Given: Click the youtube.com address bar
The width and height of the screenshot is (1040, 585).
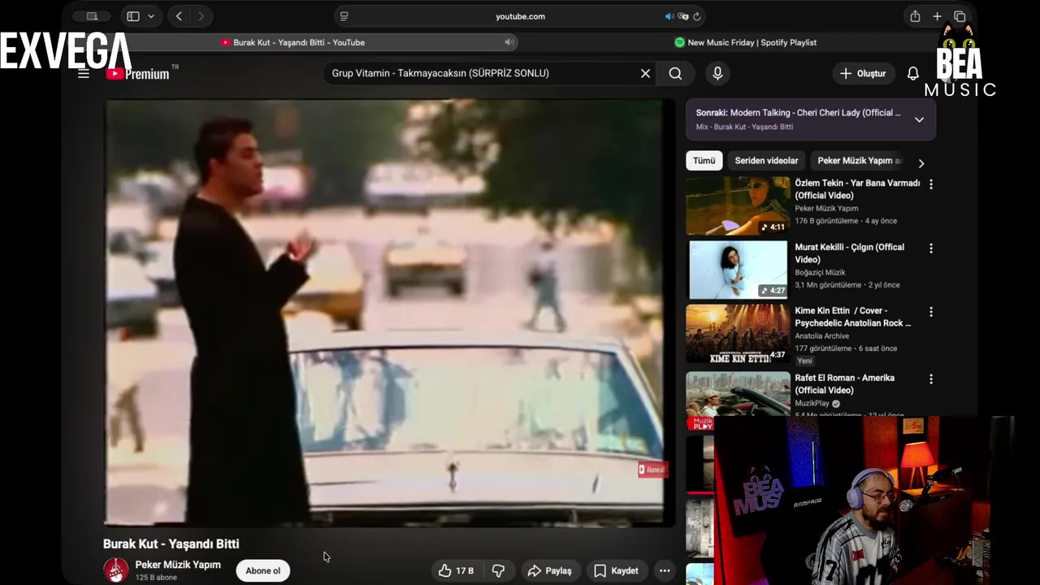Looking at the screenshot, I should coord(520,16).
